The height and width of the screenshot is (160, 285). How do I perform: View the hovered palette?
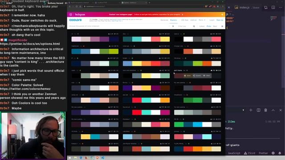click(x=207, y=76)
